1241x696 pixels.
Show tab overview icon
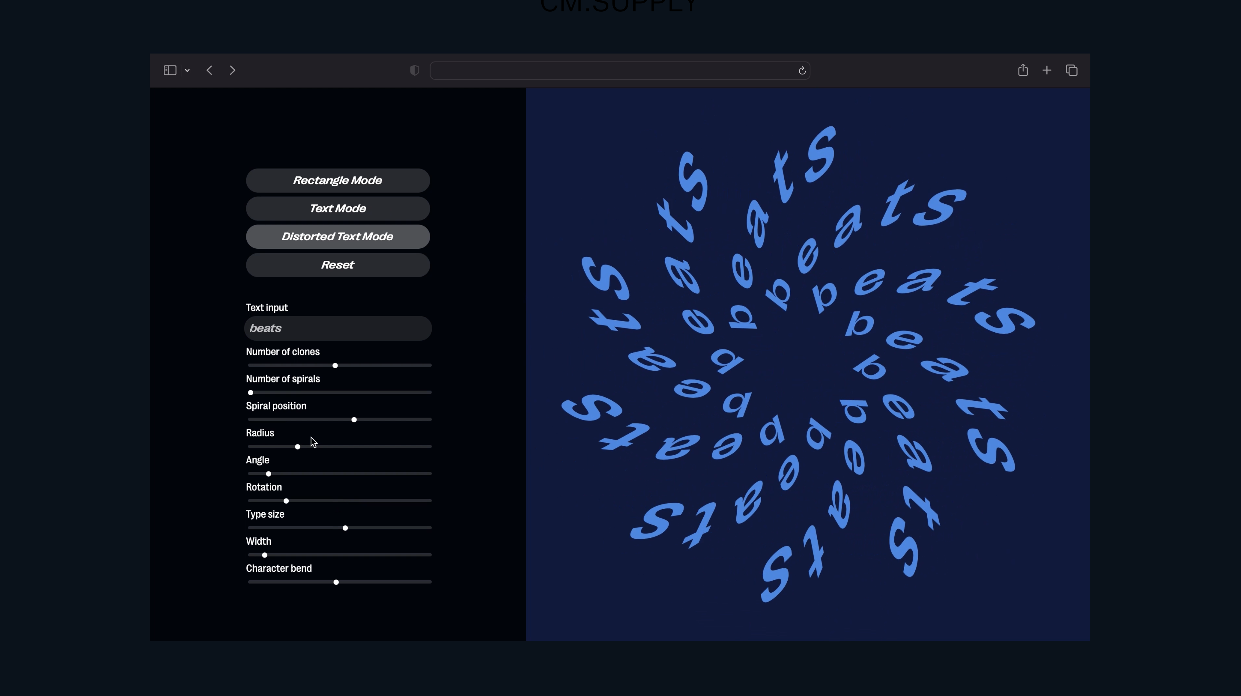click(1071, 70)
